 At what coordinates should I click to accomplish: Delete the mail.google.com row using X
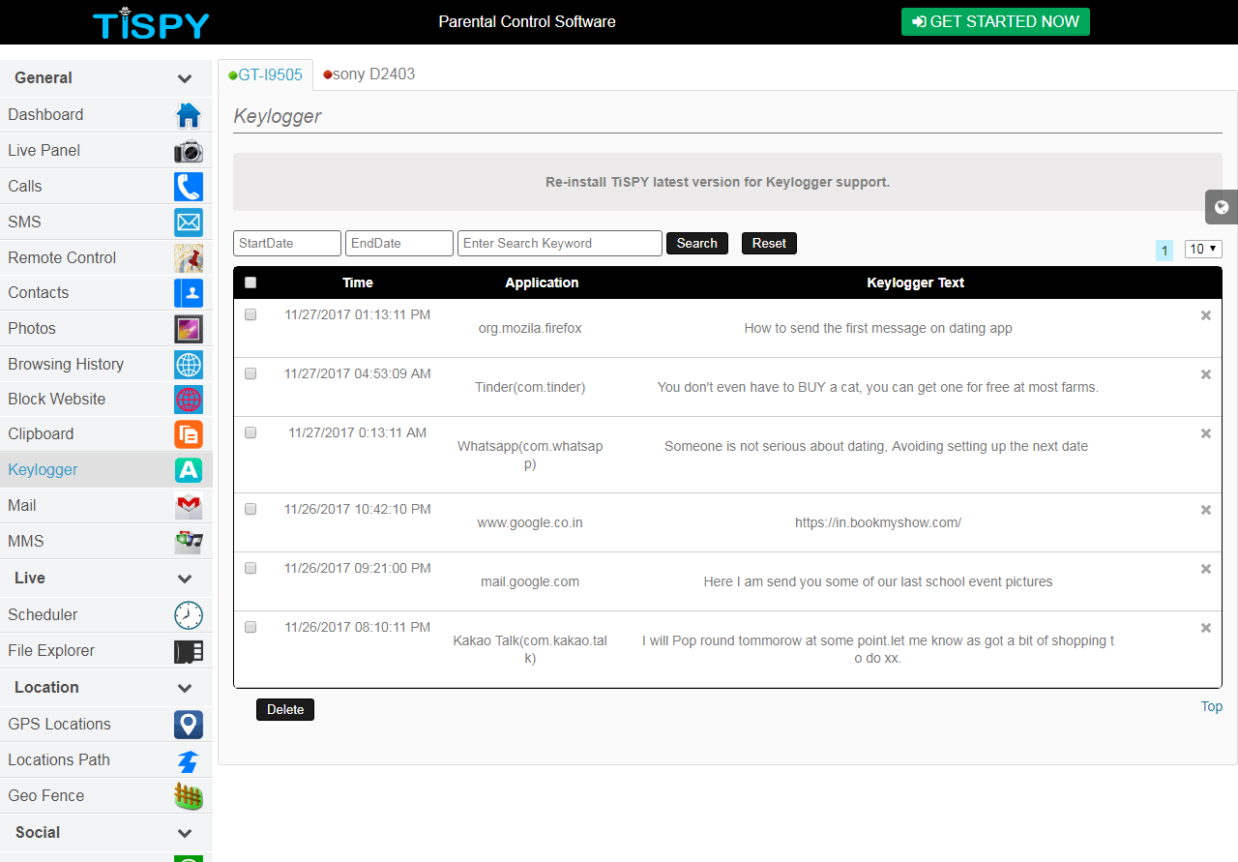(1206, 569)
